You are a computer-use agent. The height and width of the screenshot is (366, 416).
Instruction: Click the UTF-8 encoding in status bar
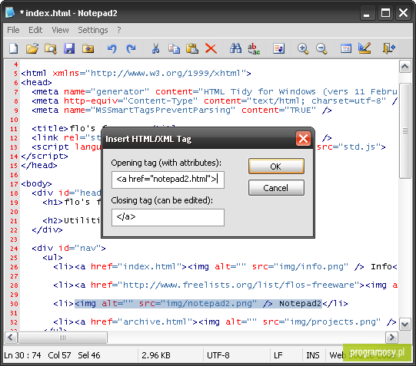pyautogui.click(x=218, y=355)
